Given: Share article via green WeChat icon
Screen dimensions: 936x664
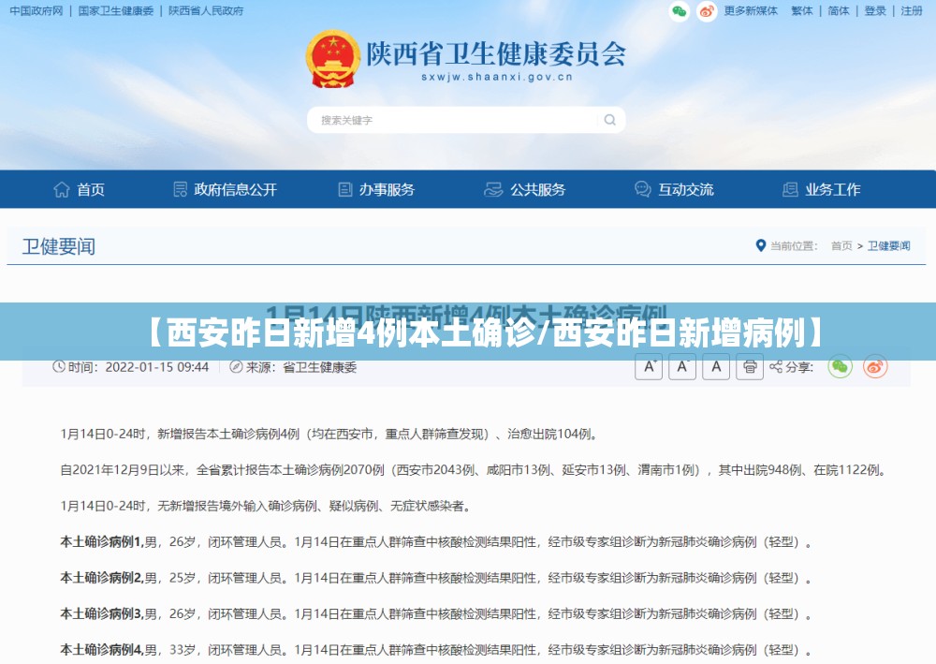Looking at the screenshot, I should click(840, 366).
